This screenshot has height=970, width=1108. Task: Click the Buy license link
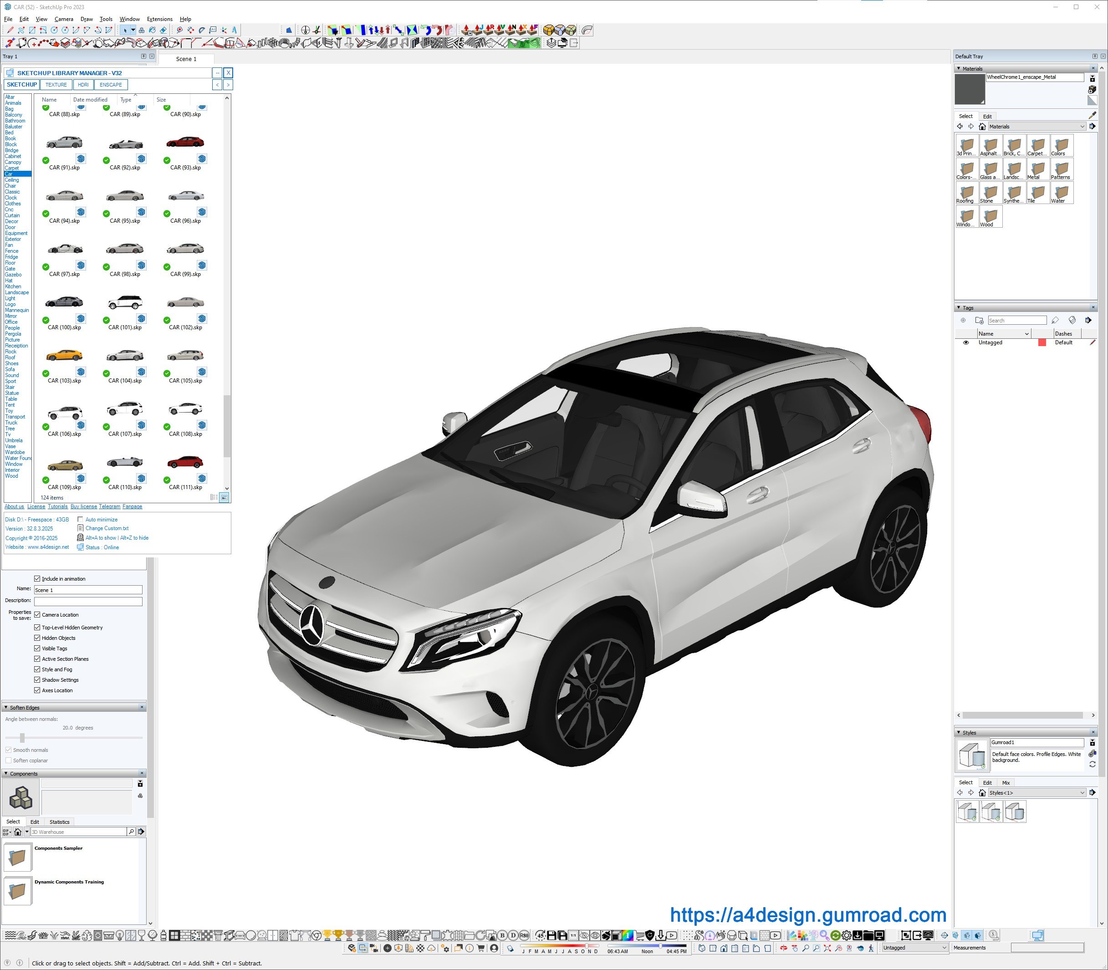(83, 507)
